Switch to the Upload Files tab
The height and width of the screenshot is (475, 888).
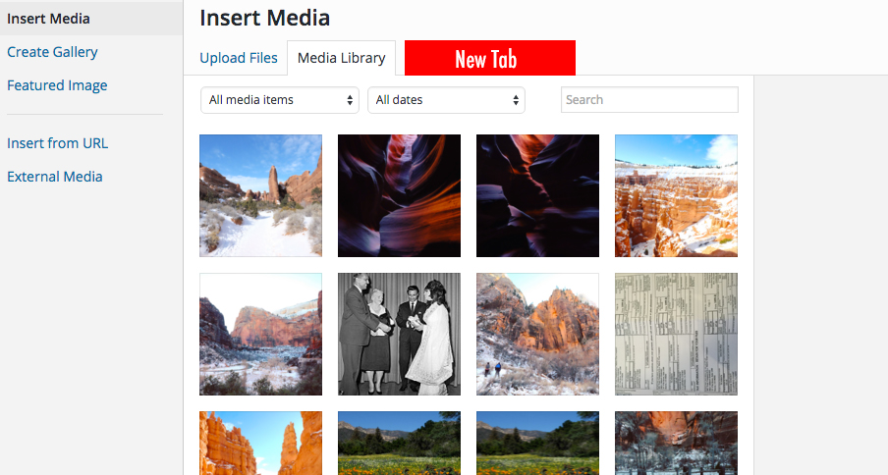(239, 58)
